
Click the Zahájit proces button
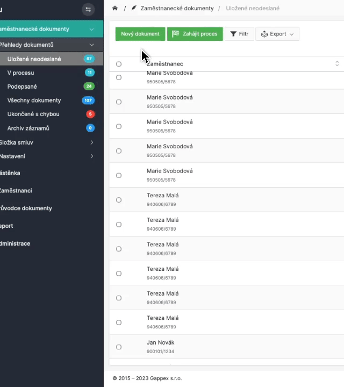[x=195, y=34]
